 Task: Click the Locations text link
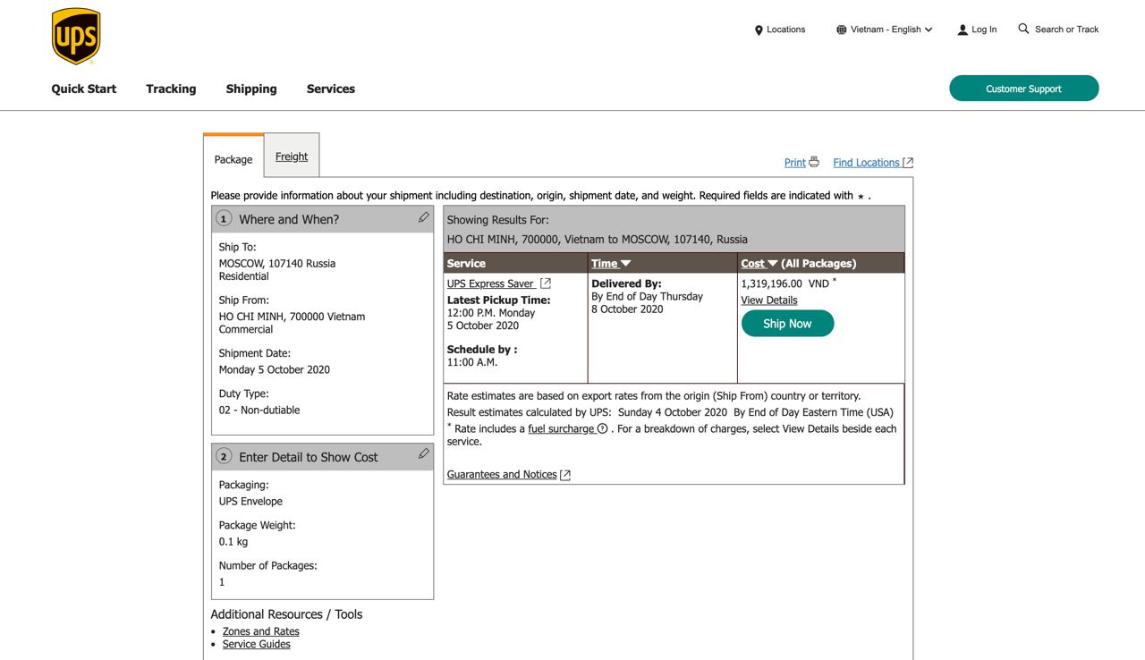tap(786, 30)
